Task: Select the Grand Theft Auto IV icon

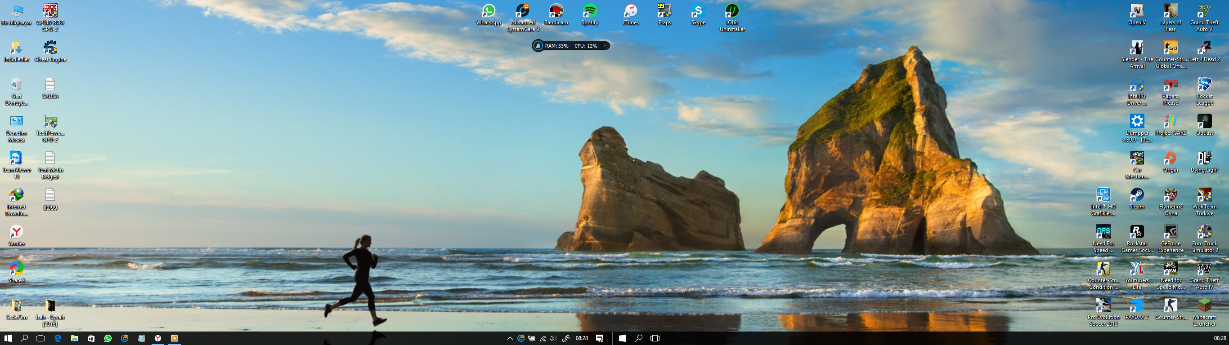Action: click(1204, 275)
